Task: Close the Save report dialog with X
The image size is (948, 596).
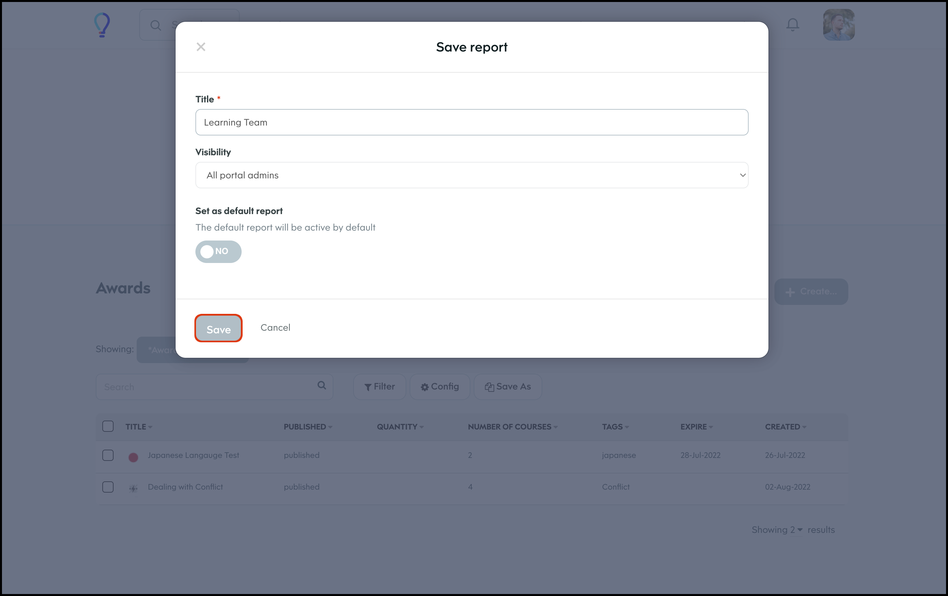Action: click(x=201, y=47)
